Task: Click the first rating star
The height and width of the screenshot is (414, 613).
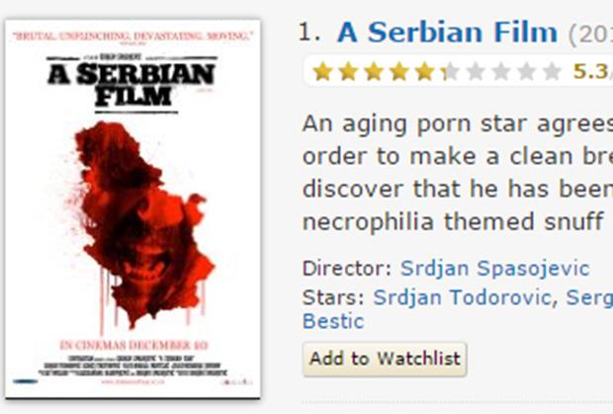Action: tap(321, 71)
